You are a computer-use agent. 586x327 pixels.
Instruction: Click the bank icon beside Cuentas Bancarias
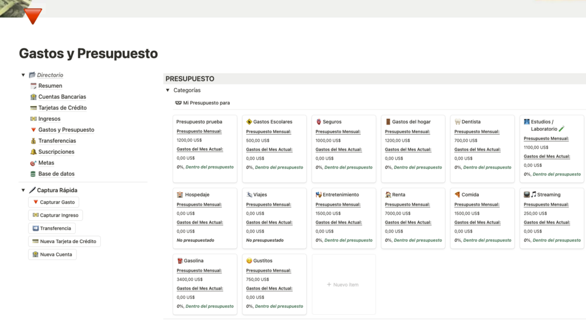[33, 97]
